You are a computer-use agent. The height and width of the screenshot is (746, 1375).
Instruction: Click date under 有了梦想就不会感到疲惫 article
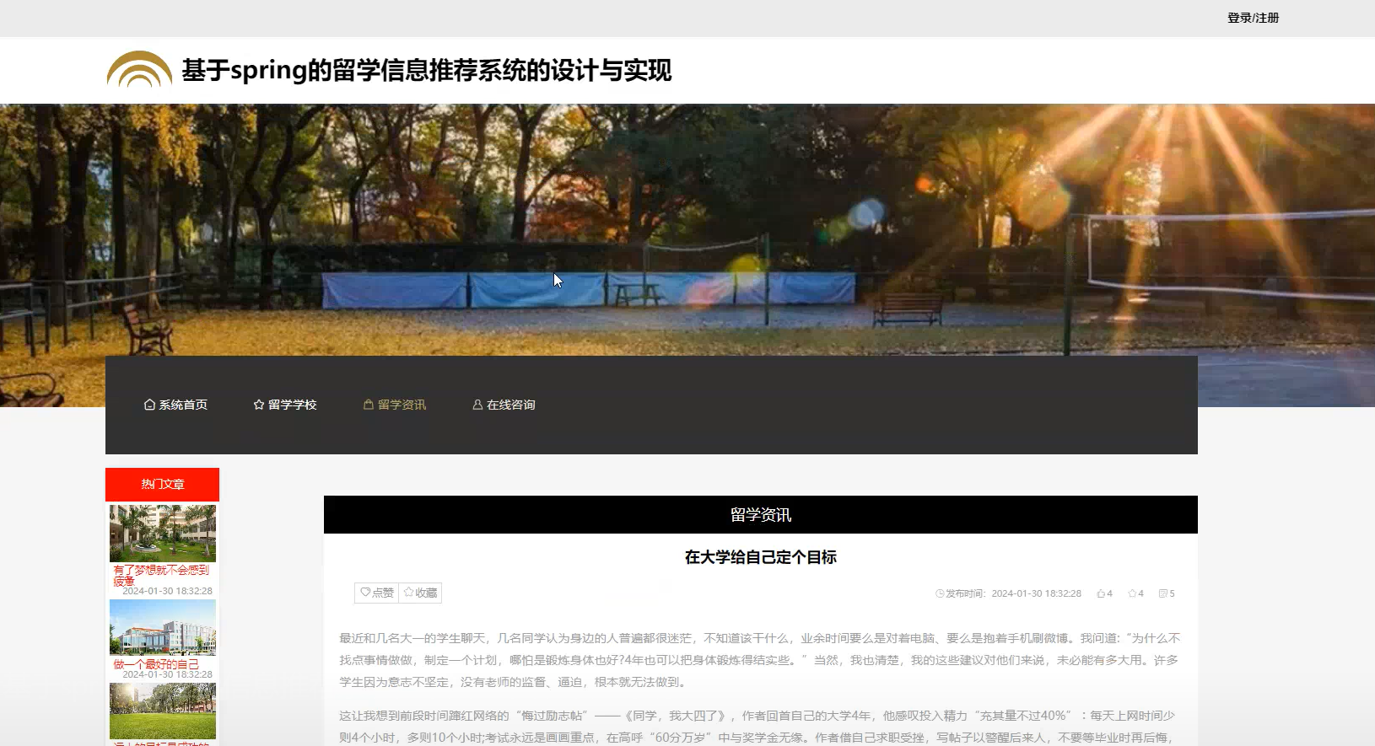[x=167, y=591]
